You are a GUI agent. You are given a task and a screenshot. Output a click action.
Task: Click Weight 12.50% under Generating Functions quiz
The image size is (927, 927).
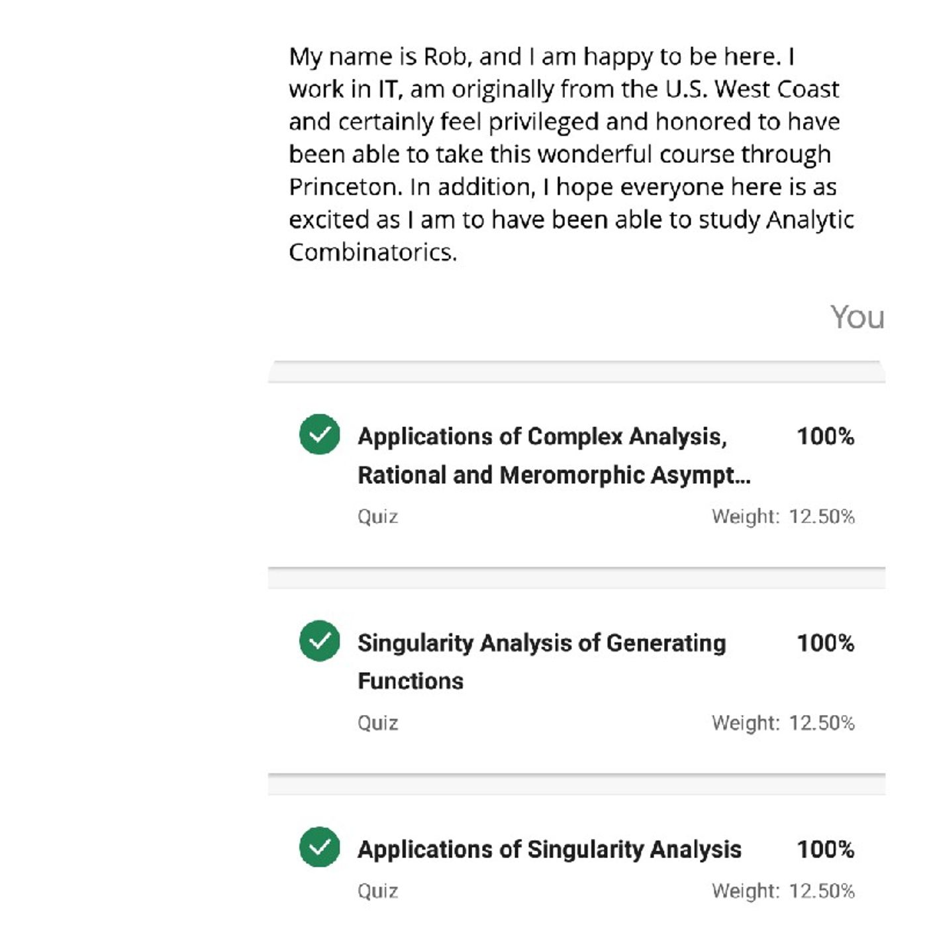(783, 723)
